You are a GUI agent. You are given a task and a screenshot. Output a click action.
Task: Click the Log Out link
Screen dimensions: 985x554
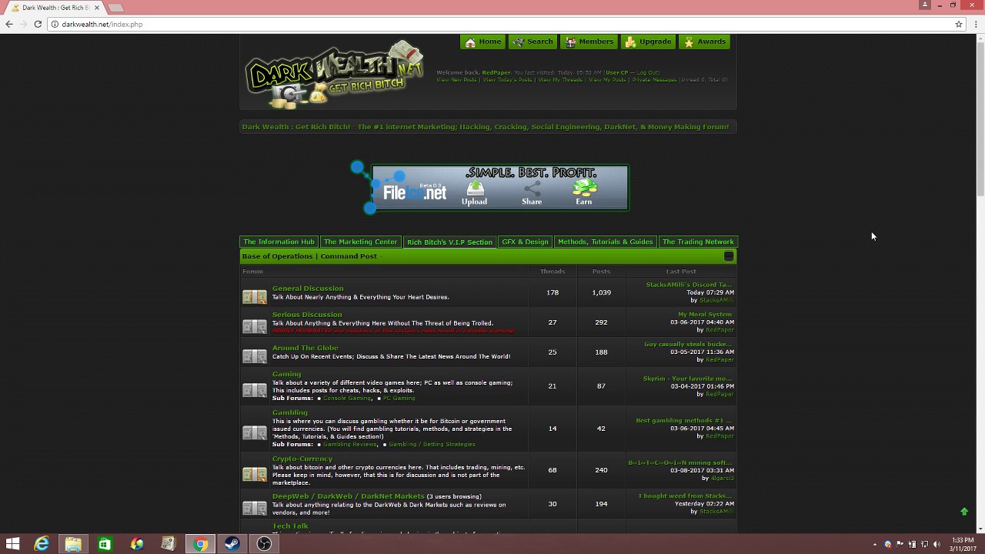pos(646,72)
